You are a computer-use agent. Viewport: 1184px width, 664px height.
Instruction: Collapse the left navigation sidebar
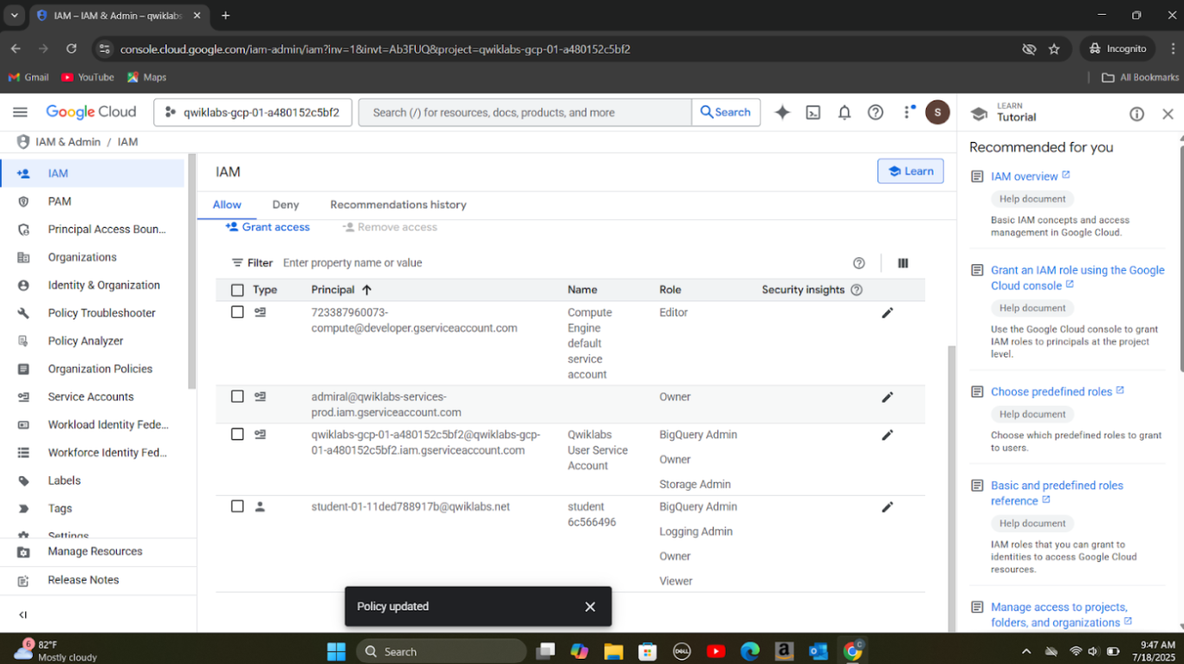(23, 615)
